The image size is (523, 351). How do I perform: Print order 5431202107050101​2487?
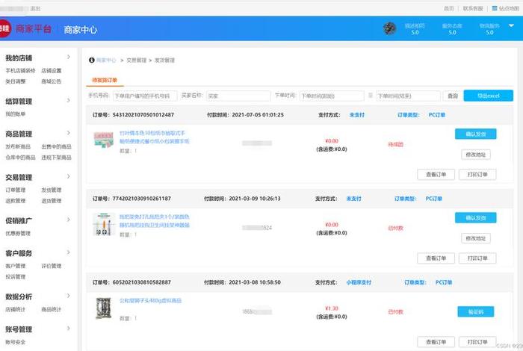coord(477,175)
